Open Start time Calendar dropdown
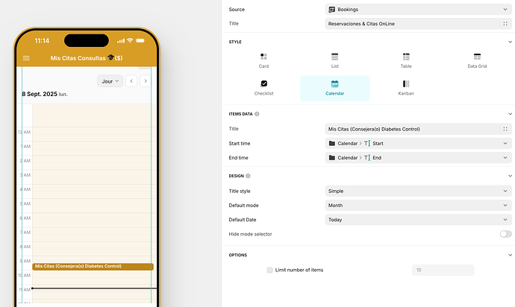Screen dimensions: 515x307 419,143
